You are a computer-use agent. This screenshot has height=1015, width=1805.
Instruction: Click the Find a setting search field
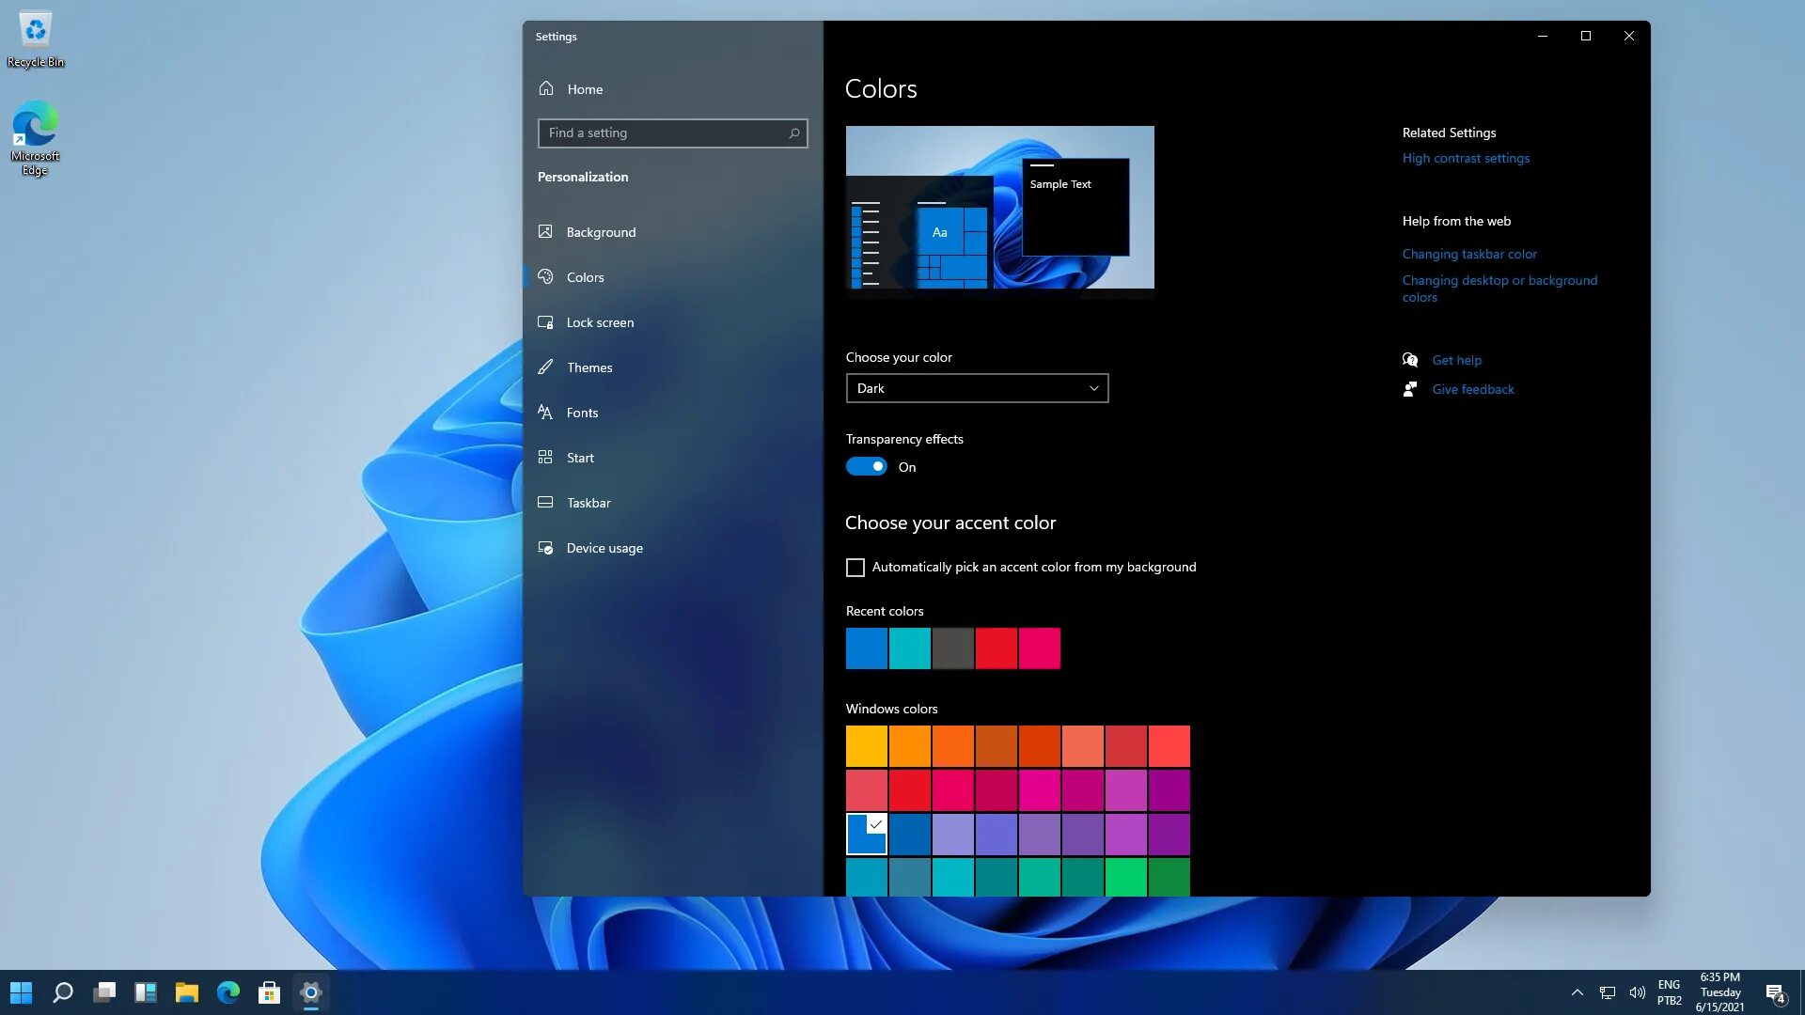pyautogui.click(x=670, y=133)
